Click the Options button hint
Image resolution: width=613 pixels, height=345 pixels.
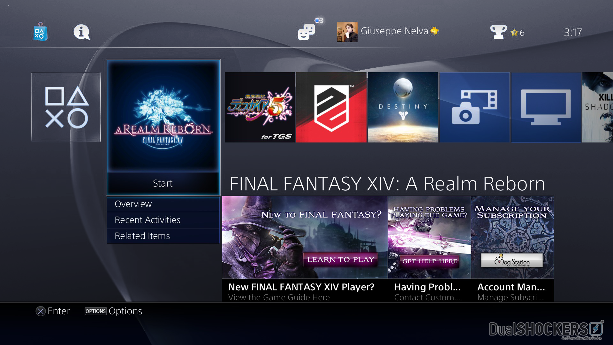[x=113, y=311]
